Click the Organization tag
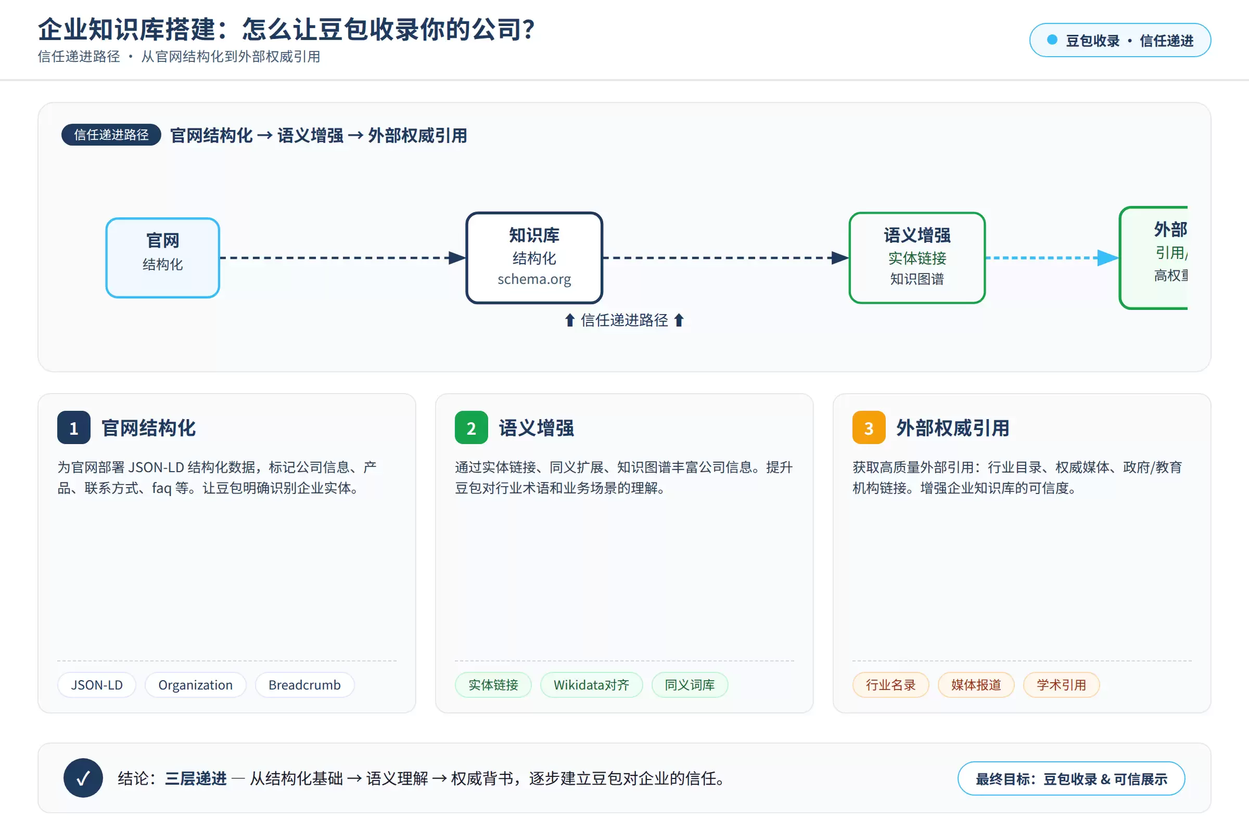Screen dimensions: 1249x832 [x=196, y=685]
